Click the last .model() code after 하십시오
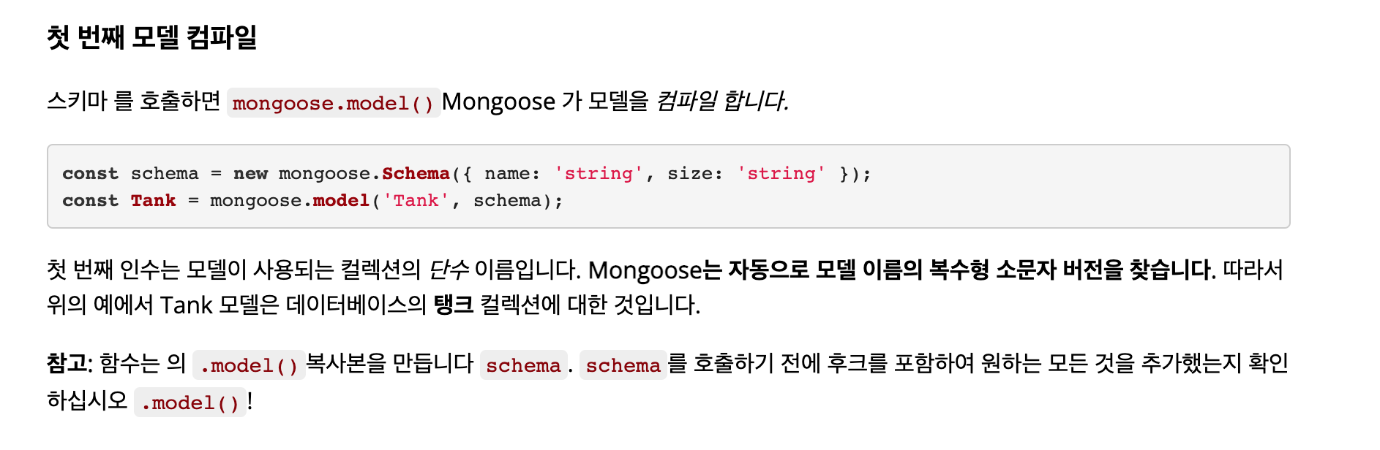The width and height of the screenshot is (1380, 450). [x=190, y=403]
